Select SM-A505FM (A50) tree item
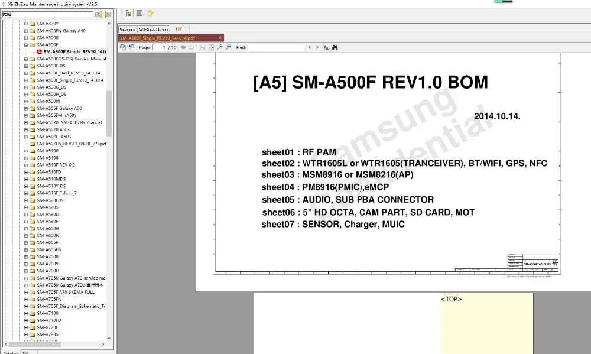This screenshot has height=354, width=591. [x=57, y=115]
